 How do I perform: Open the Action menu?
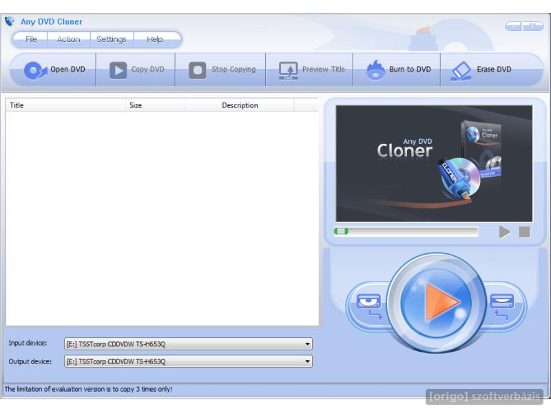(68, 39)
